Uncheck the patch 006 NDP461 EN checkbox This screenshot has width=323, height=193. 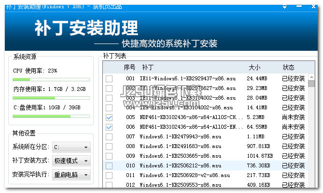(x=109, y=127)
